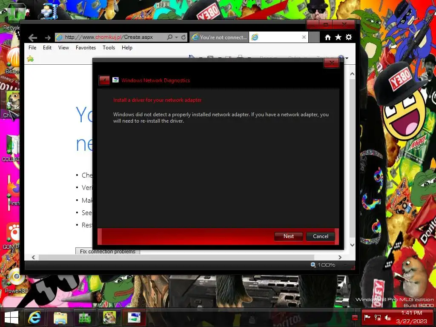Image resolution: width=436 pixels, height=327 pixels.
Task: Open the File menu
Action: [32, 48]
